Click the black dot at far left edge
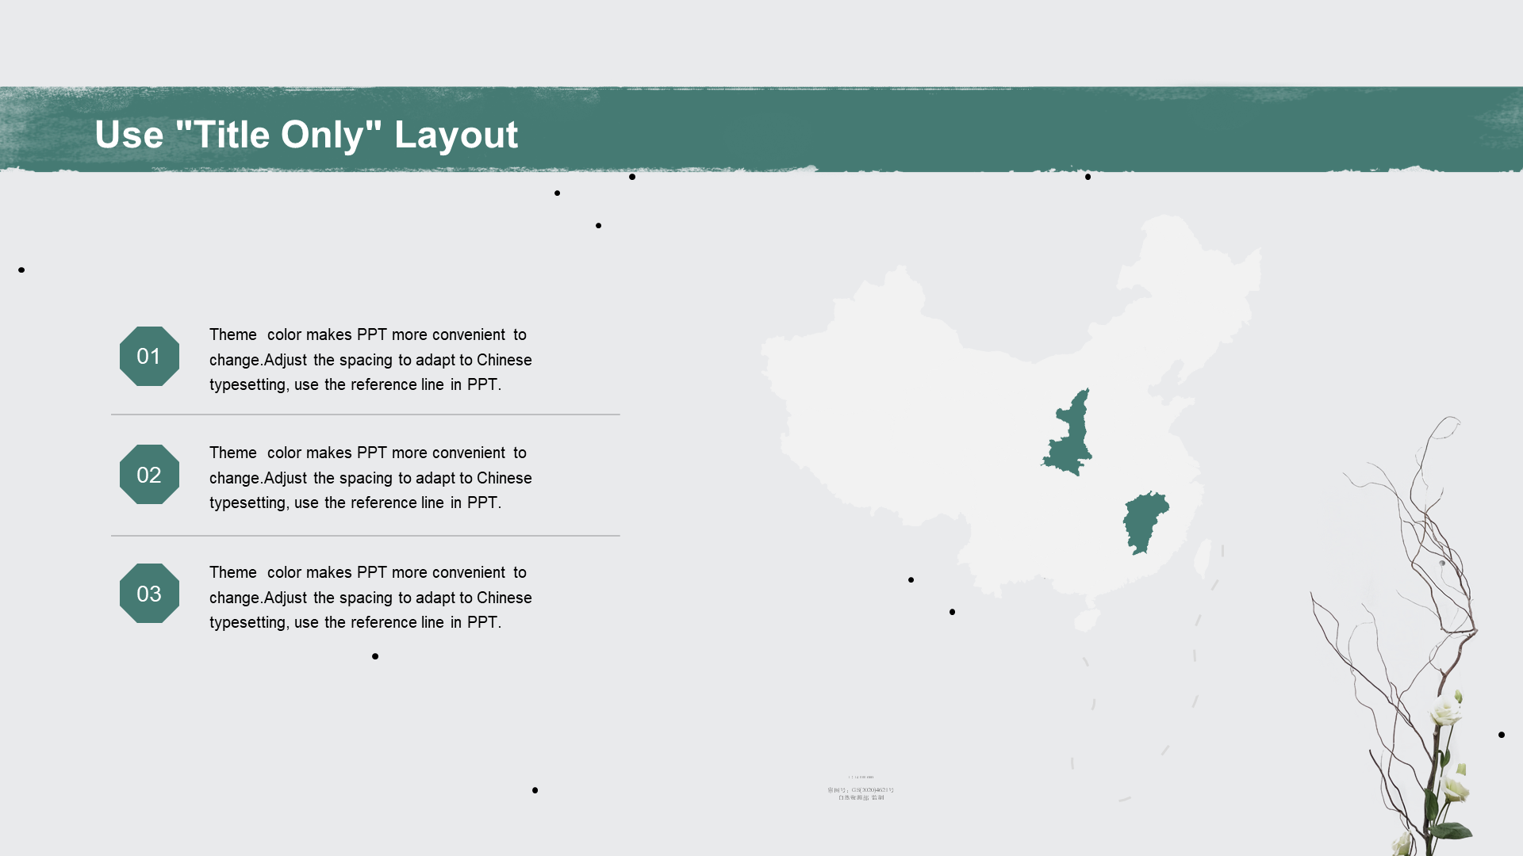The width and height of the screenshot is (1523, 856). pos(21,270)
